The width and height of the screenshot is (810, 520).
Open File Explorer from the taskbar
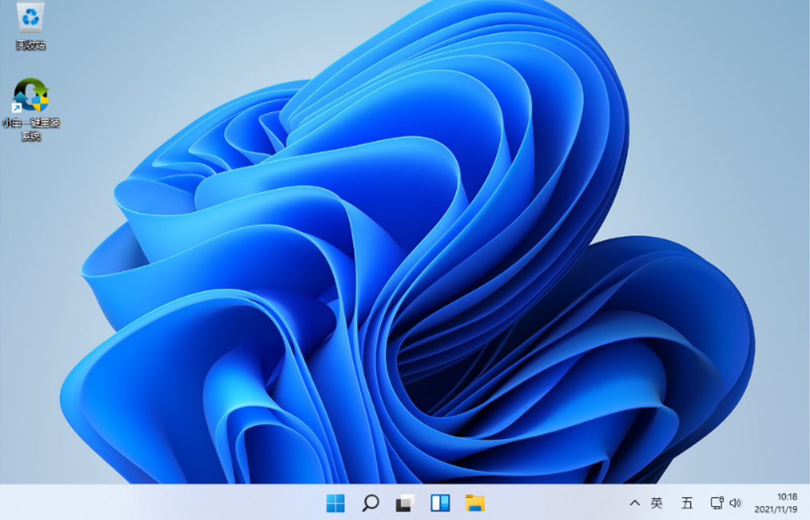click(x=475, y=502)
